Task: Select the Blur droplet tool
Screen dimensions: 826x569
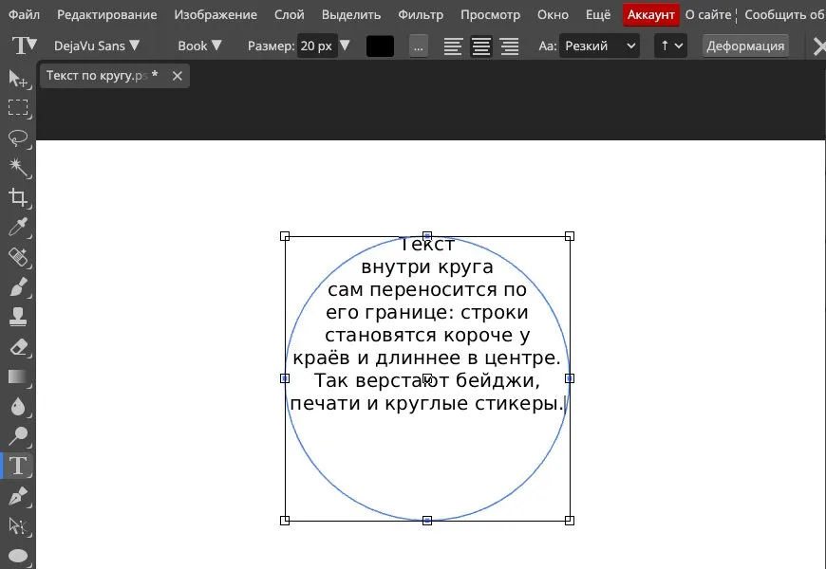Action: tap(18, 406)
